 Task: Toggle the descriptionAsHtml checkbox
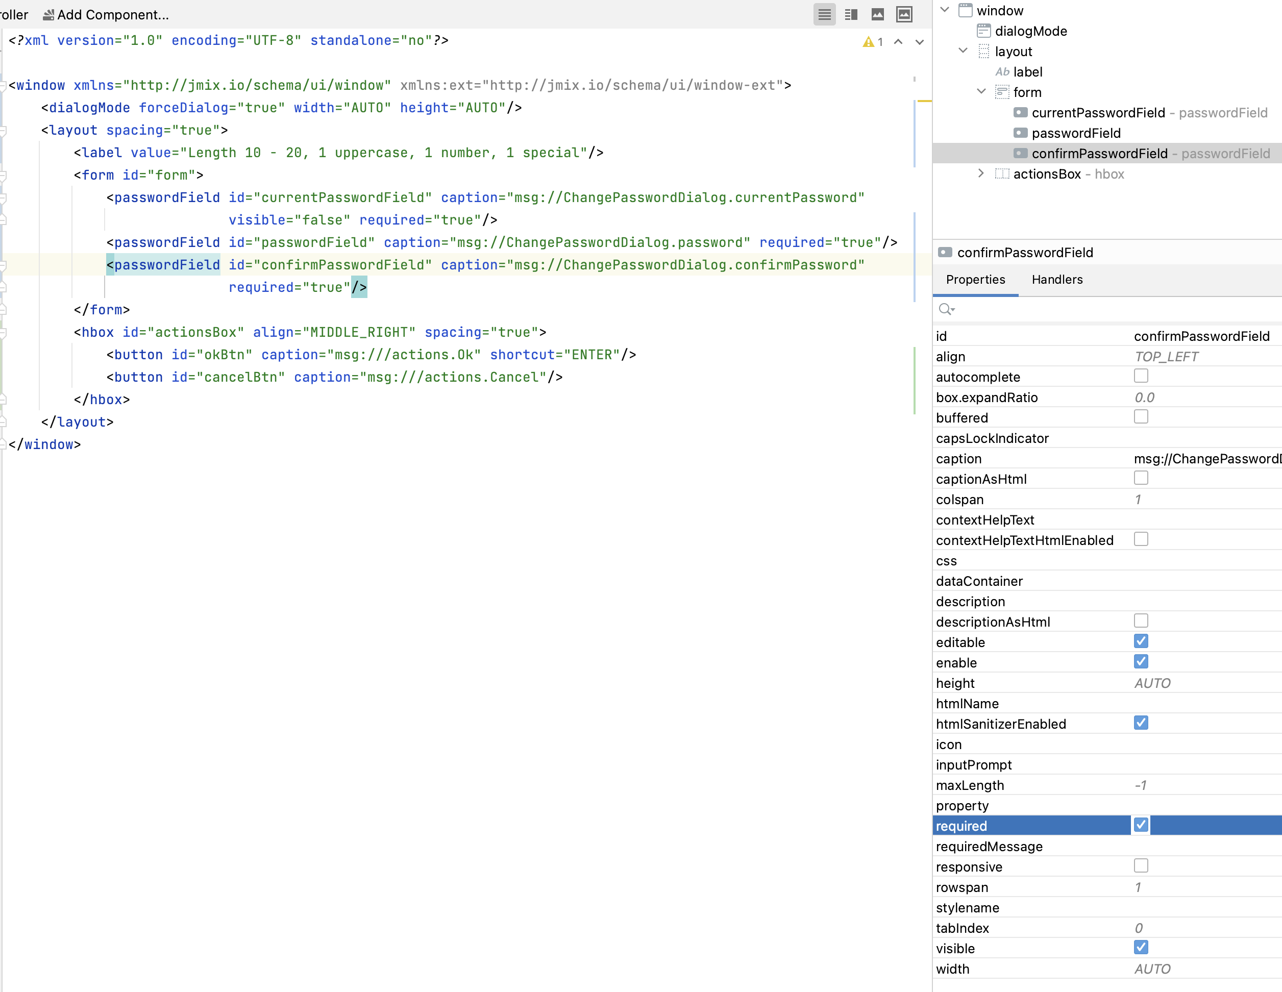coord(1141,621)
